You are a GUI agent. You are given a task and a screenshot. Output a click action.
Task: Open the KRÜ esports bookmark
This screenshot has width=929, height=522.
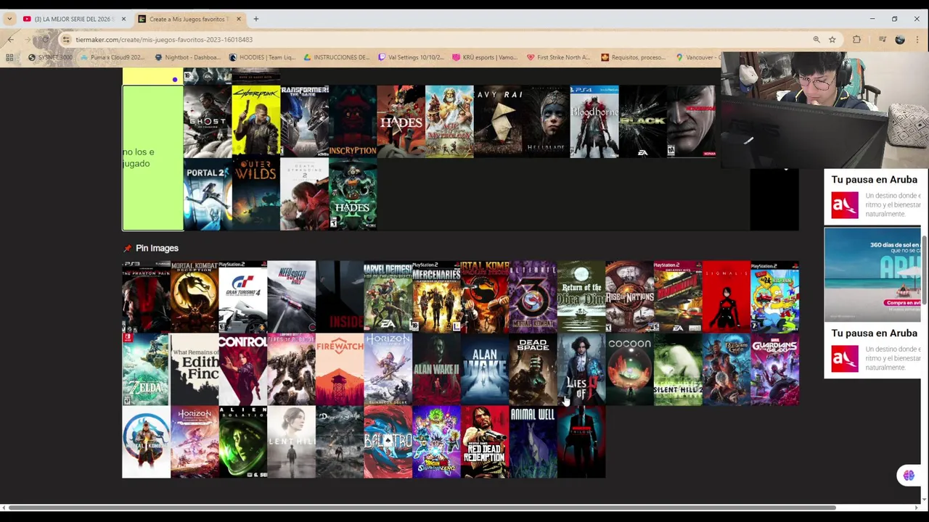485,57
